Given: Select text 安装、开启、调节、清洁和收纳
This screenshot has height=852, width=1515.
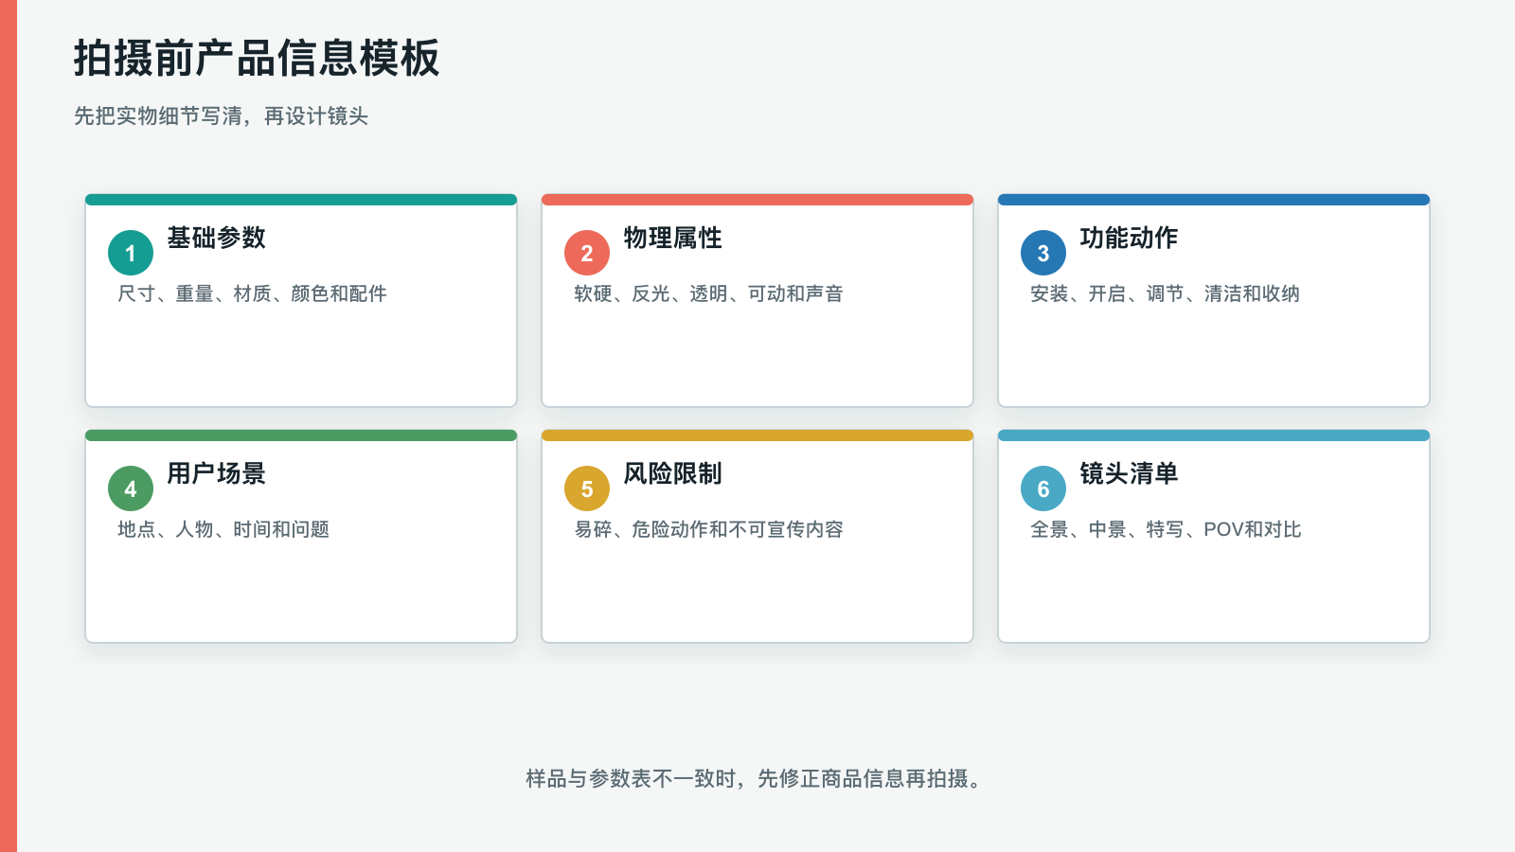Looking at the screenshot, I should 1165,293.
